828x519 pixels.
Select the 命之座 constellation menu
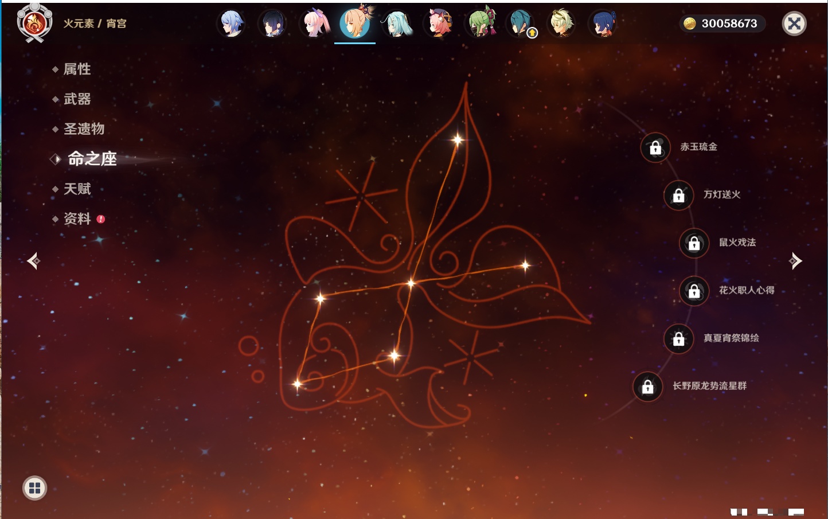click(x=92, y=159)
